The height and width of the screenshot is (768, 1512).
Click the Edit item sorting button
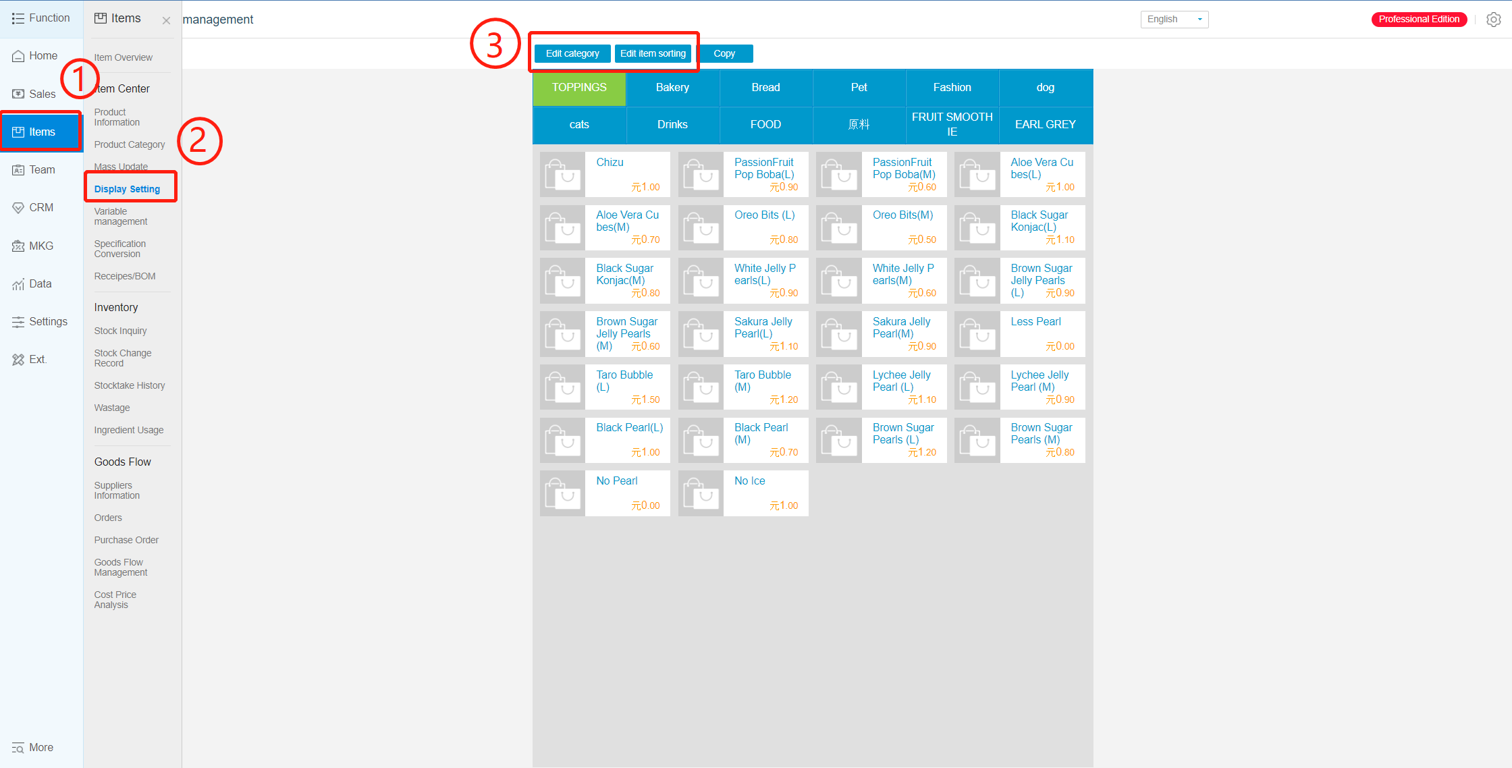tap(653, 53)
